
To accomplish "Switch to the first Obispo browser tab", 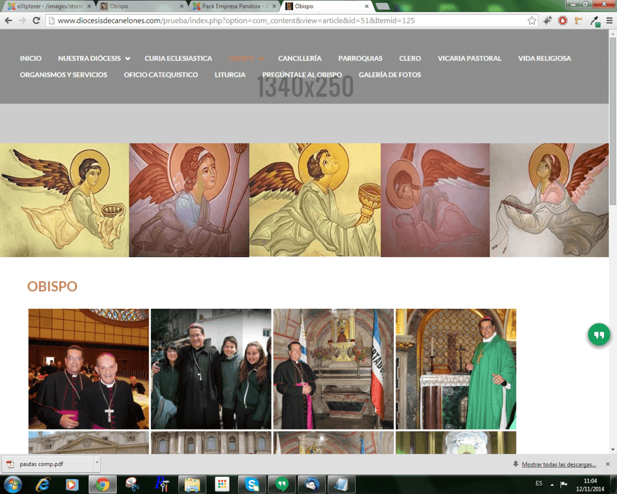I will [142, 6].
